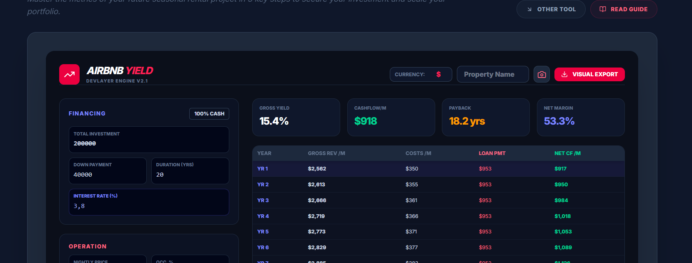Image resolution: width=692 pixels, height=263 pixels.
Task: Click the book icon in Read Guide
Action: pyautogui.click(x=603, y=9)
